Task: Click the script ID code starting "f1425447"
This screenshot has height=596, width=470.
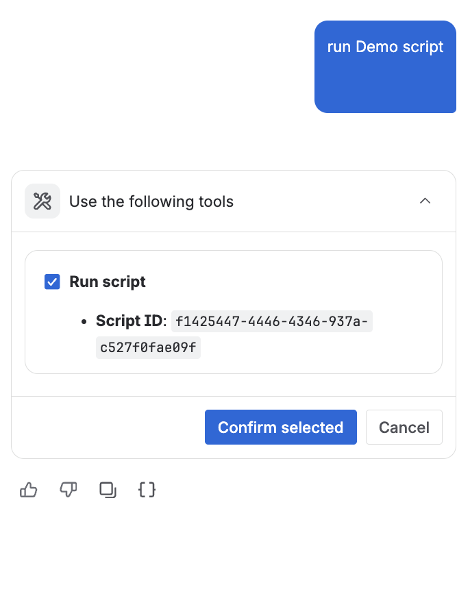Action: pyautogui.click(x=272, y=321)
